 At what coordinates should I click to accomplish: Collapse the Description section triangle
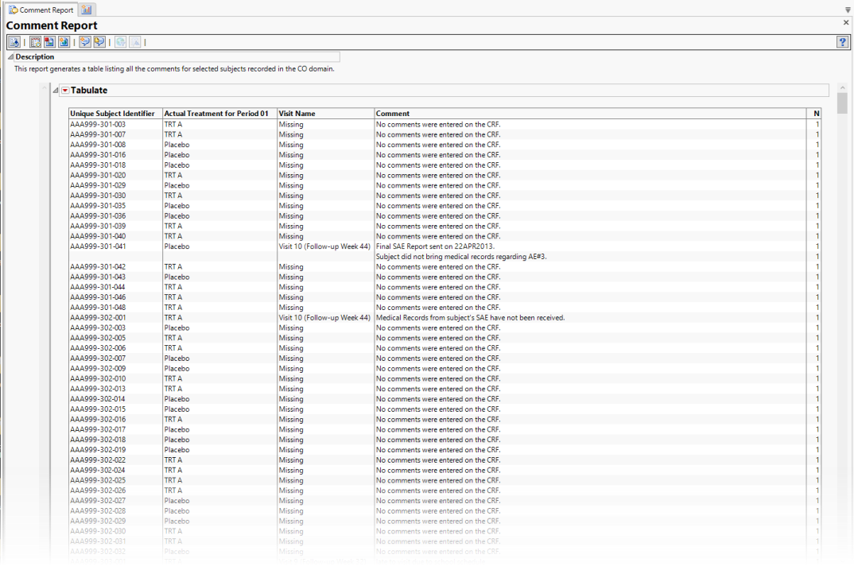click(x=10, y=56)
